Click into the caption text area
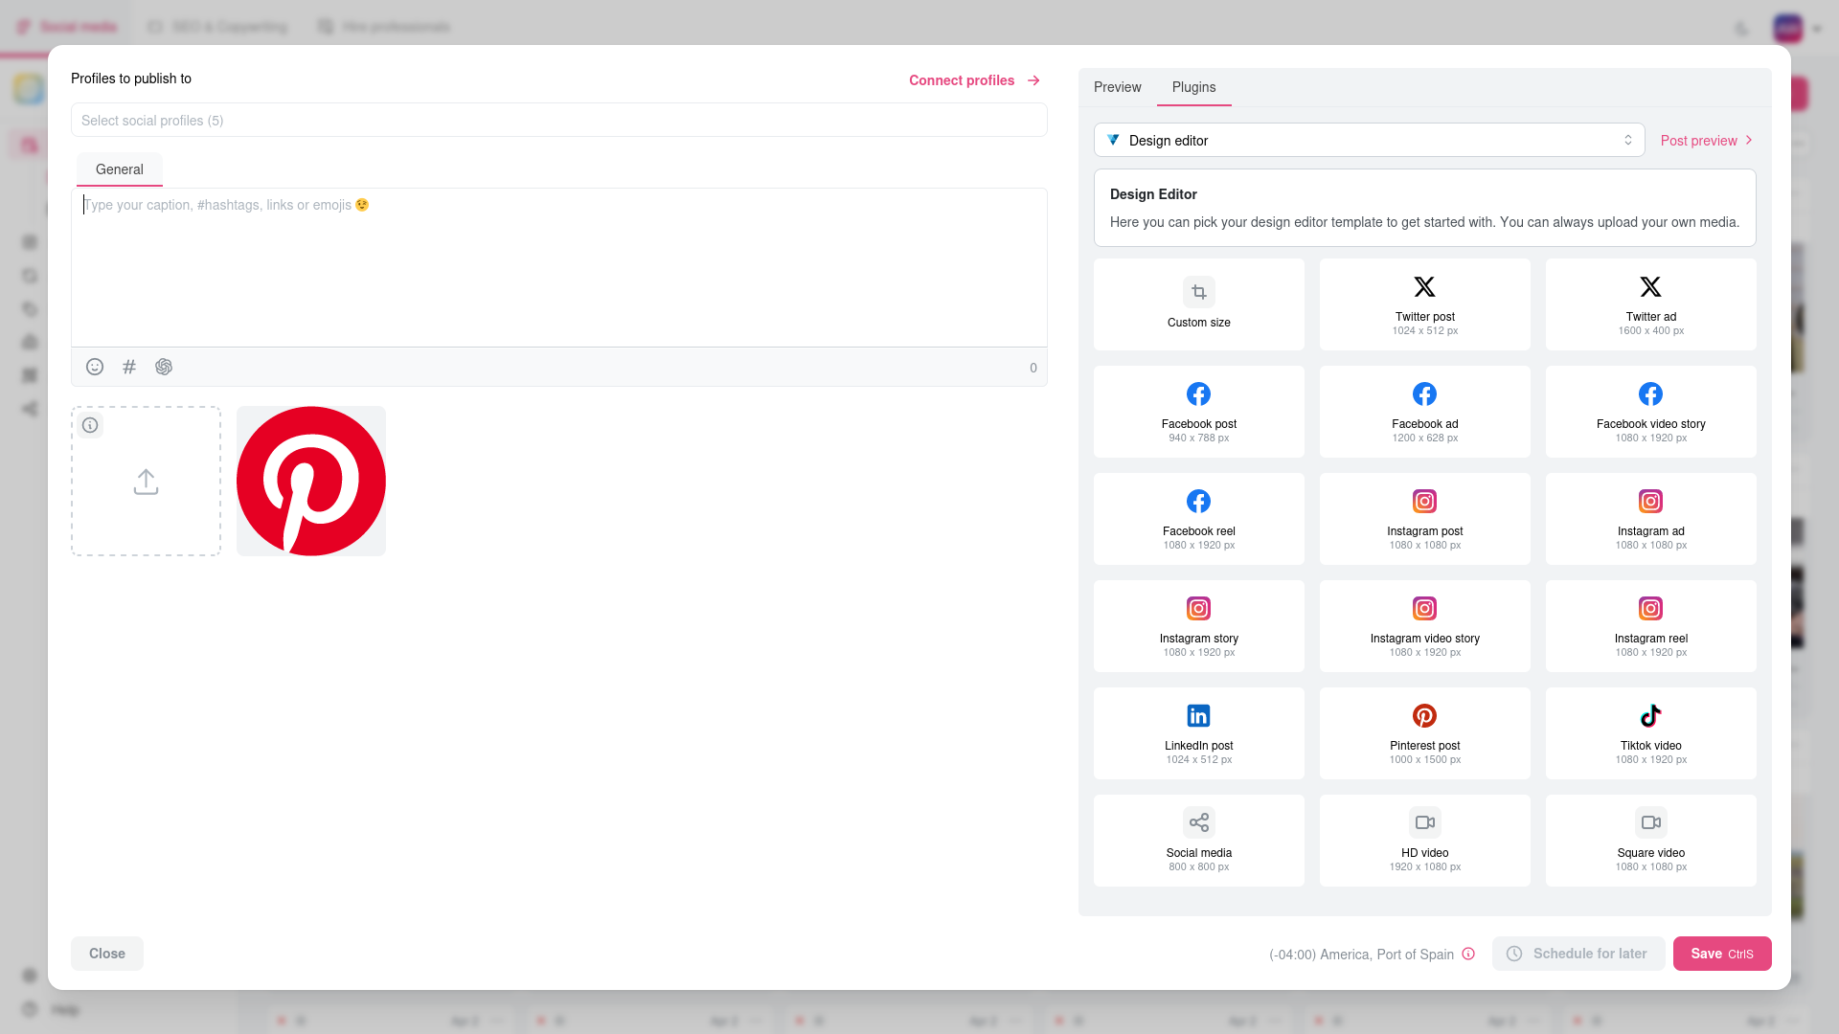The image size is (1839, 1034). click(559, 268)
